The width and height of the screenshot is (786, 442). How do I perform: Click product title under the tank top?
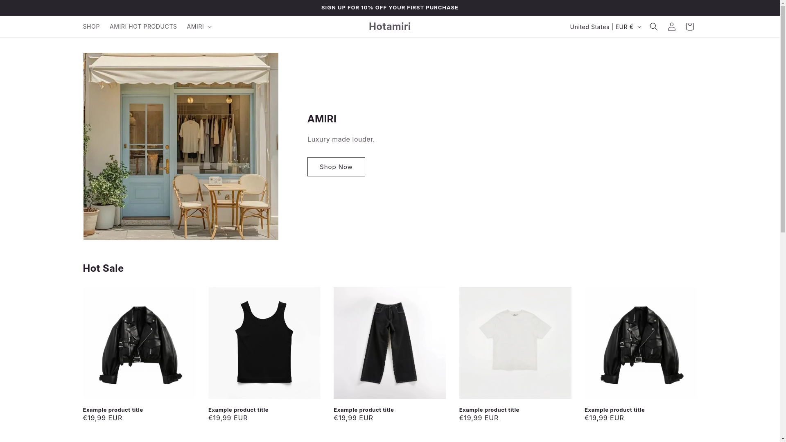point(238,410)
